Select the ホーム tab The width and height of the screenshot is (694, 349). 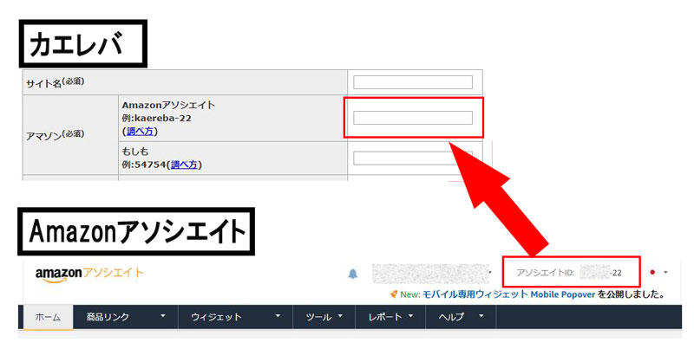48,317
